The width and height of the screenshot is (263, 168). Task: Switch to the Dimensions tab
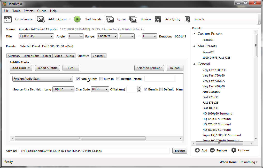[x=32, y=56]
